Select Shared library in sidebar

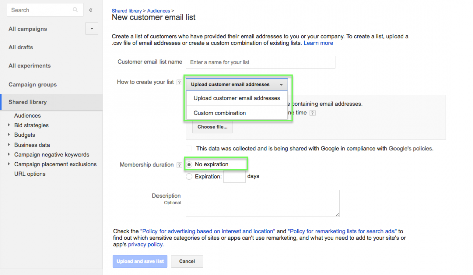pos(52,102)
